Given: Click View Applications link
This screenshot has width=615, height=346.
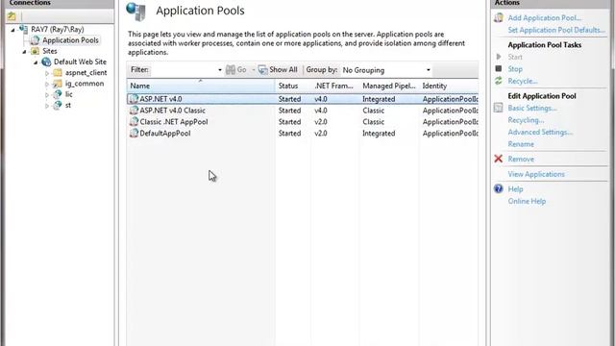Looking at the screenshot, I should (536, 174).
